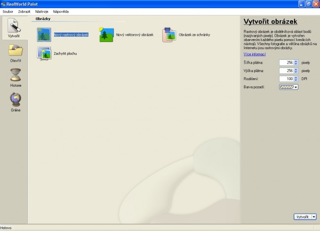Open the Online globe icon
The image size is (320, 231).
(x=16, y=99)
